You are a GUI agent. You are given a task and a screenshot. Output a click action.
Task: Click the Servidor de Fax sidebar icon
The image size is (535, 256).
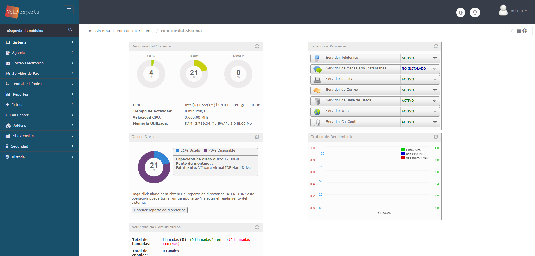tap(7, 73)
